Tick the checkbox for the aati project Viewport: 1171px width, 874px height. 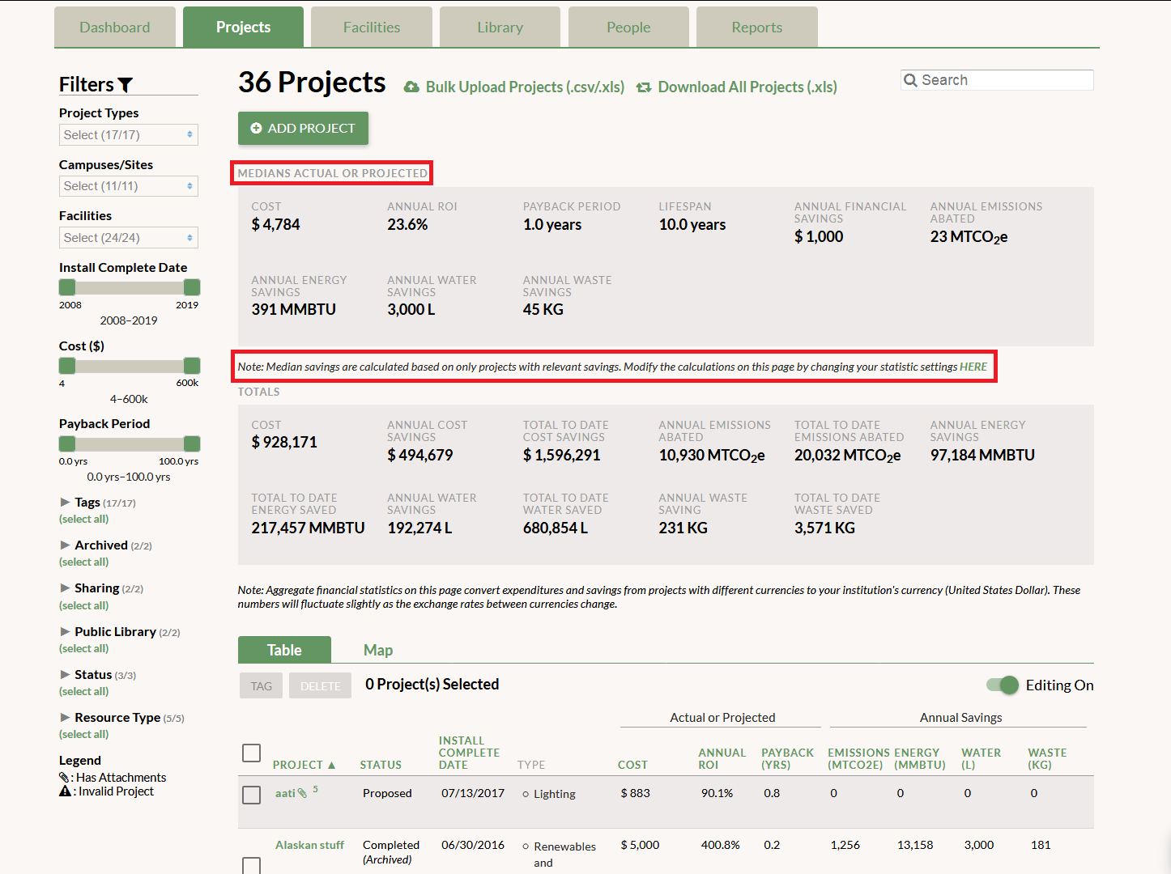252,795
